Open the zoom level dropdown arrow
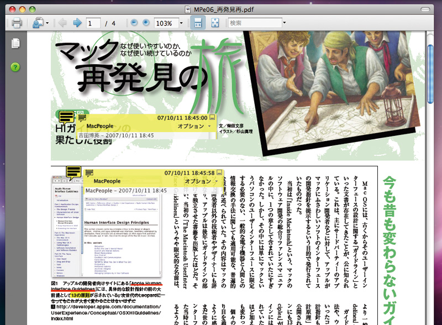 181,23
